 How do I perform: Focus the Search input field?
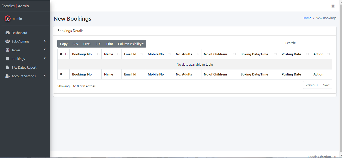tap(314, 43)
